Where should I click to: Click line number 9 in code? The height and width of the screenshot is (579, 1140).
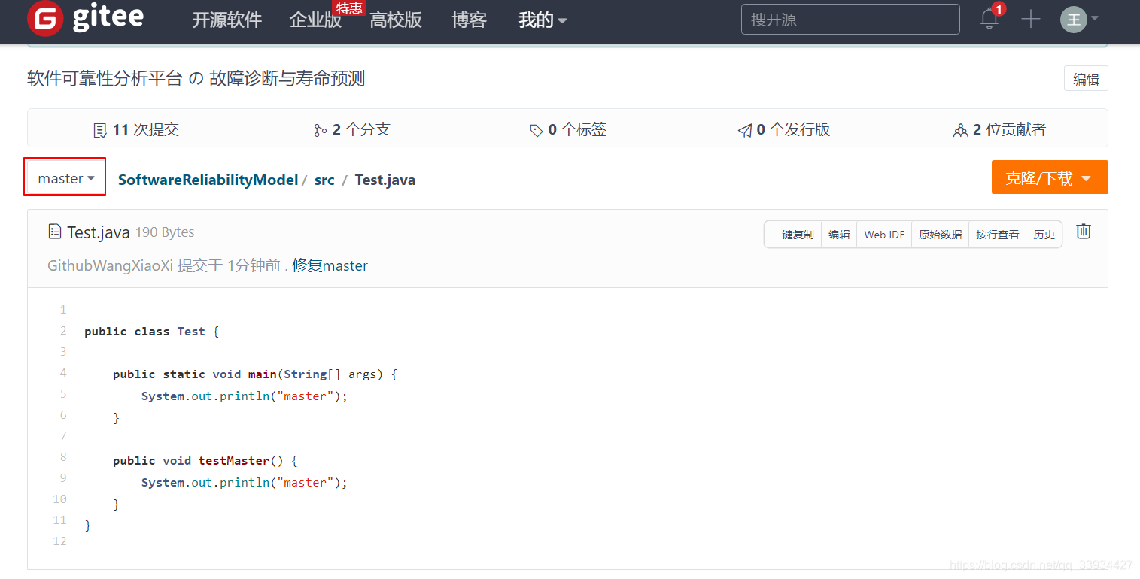pyautogui.click(x=63, y=478)
